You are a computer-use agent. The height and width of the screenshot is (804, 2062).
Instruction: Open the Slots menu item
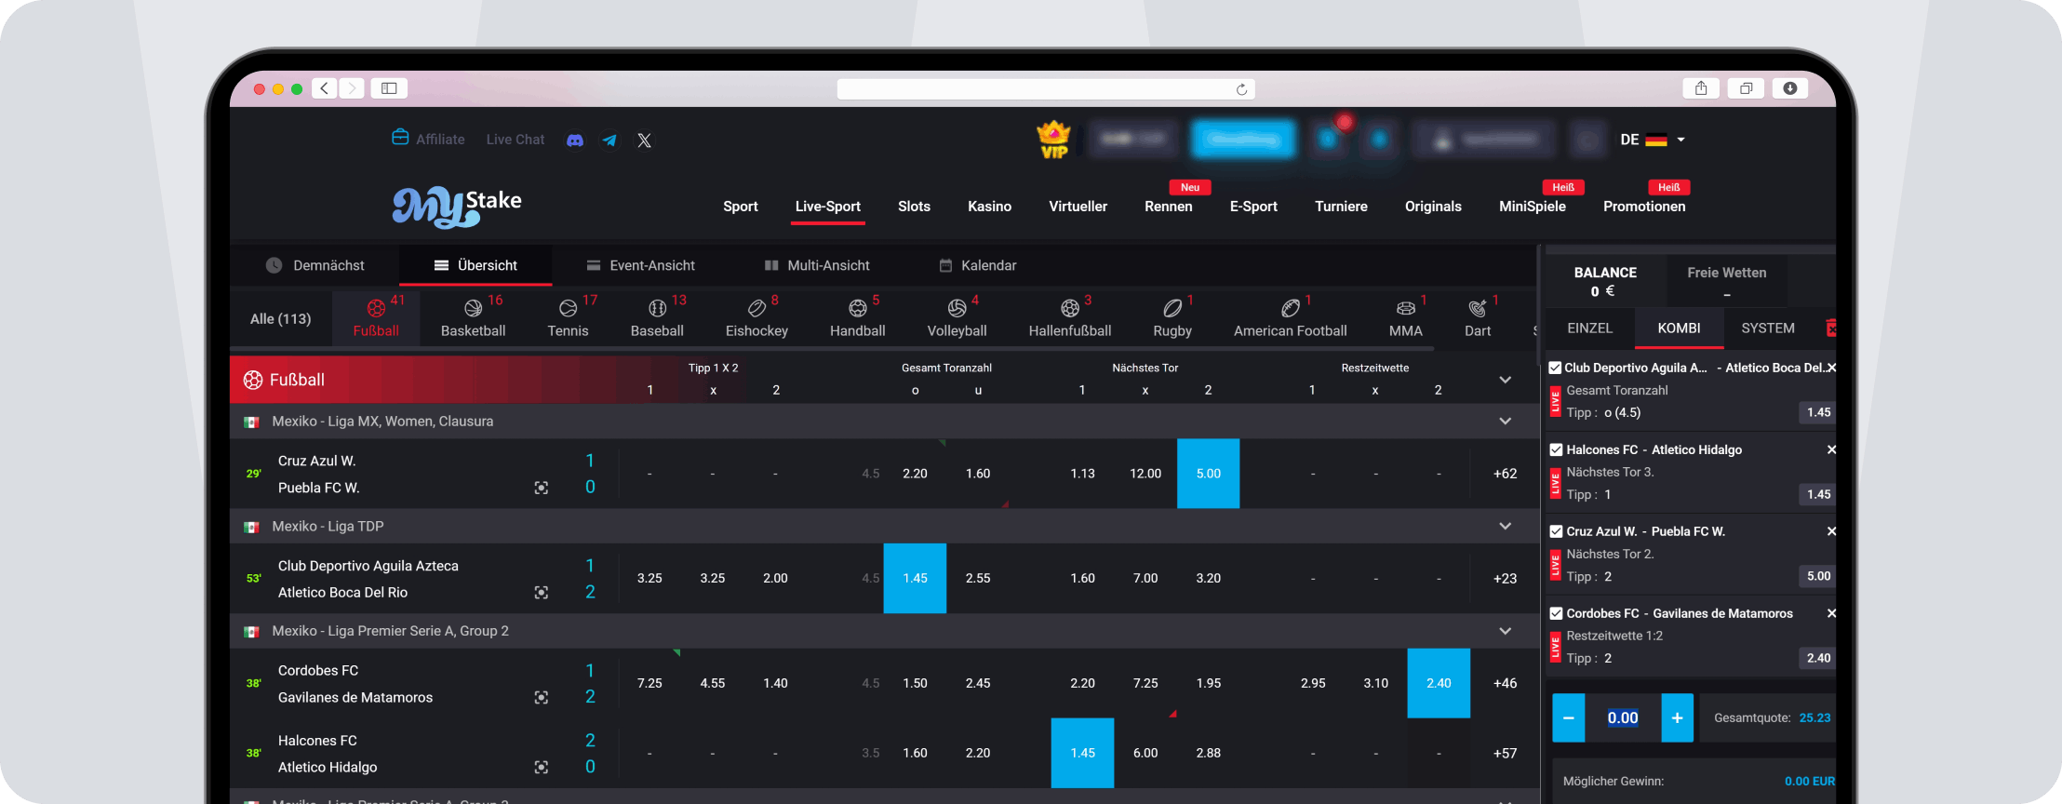pos(914,207)
